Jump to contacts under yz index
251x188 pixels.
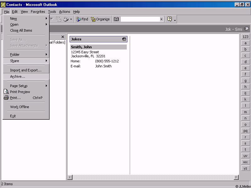[x=245, y=168]
